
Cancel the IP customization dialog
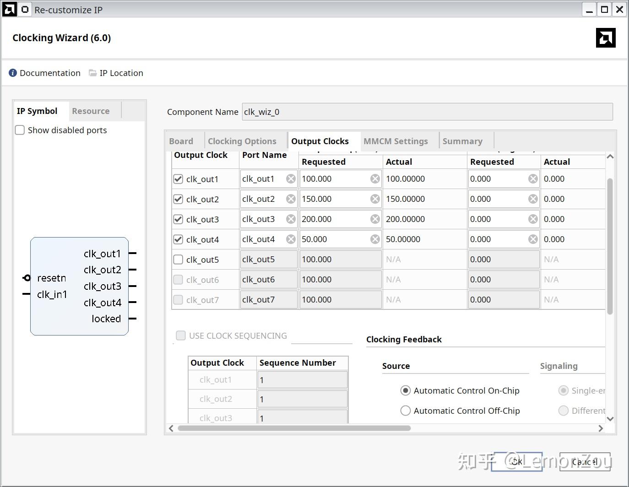(x=585, y=462)
